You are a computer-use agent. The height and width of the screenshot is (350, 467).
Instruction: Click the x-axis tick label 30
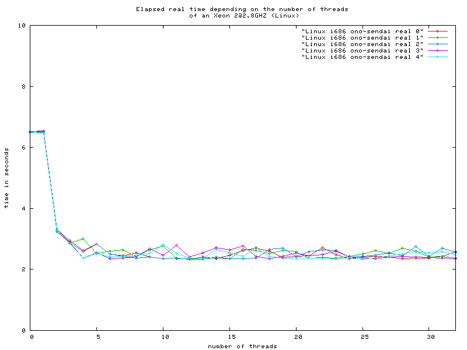pyautogui.click(x=429, y=337)
